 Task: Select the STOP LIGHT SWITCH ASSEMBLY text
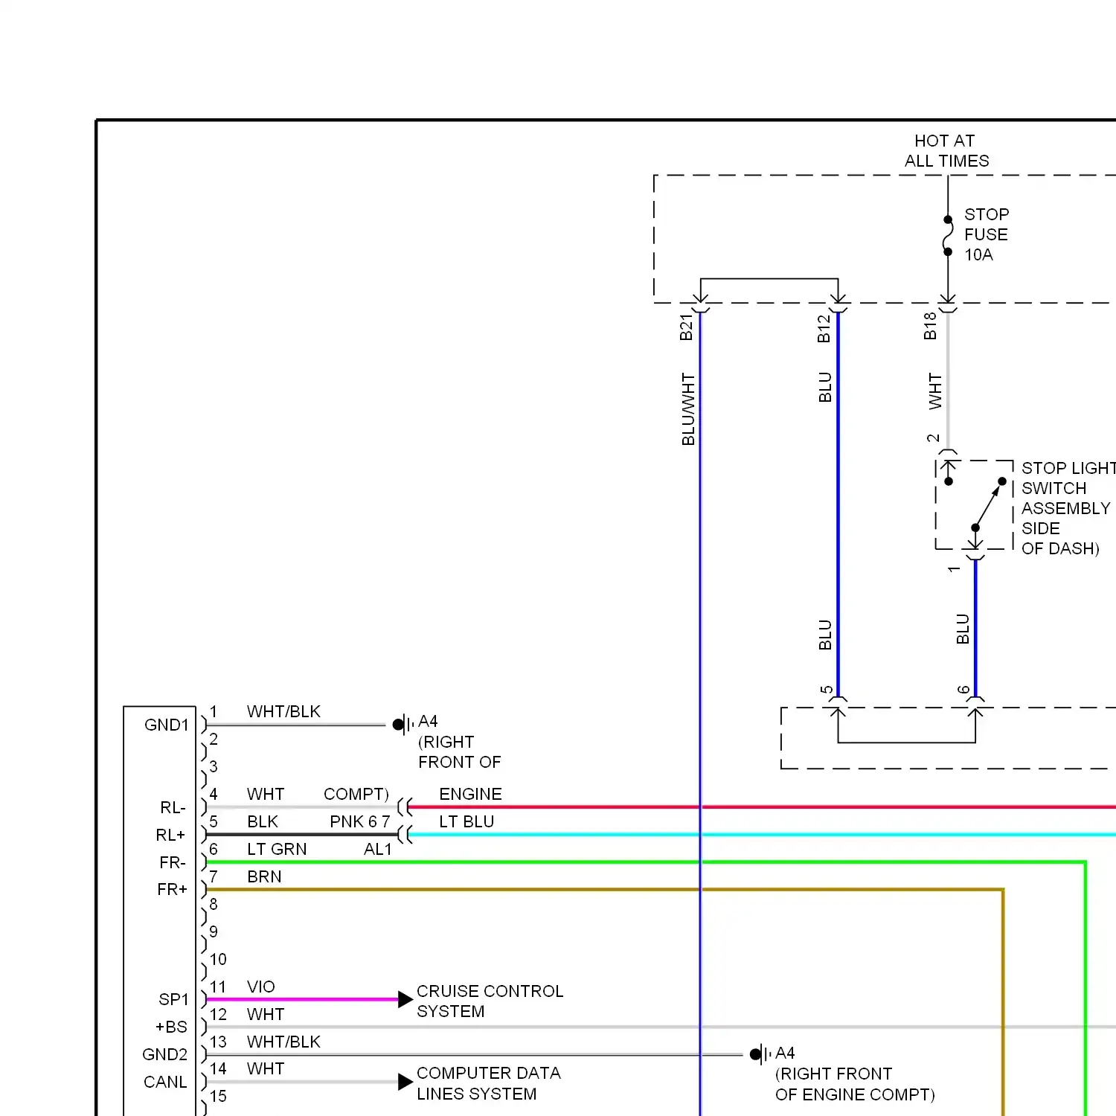pos(1068,488)
